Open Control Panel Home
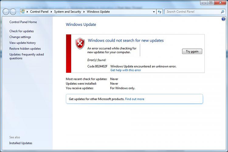This screenshot has height=152, width=228. pyautogui.click(x=23, y=22)
